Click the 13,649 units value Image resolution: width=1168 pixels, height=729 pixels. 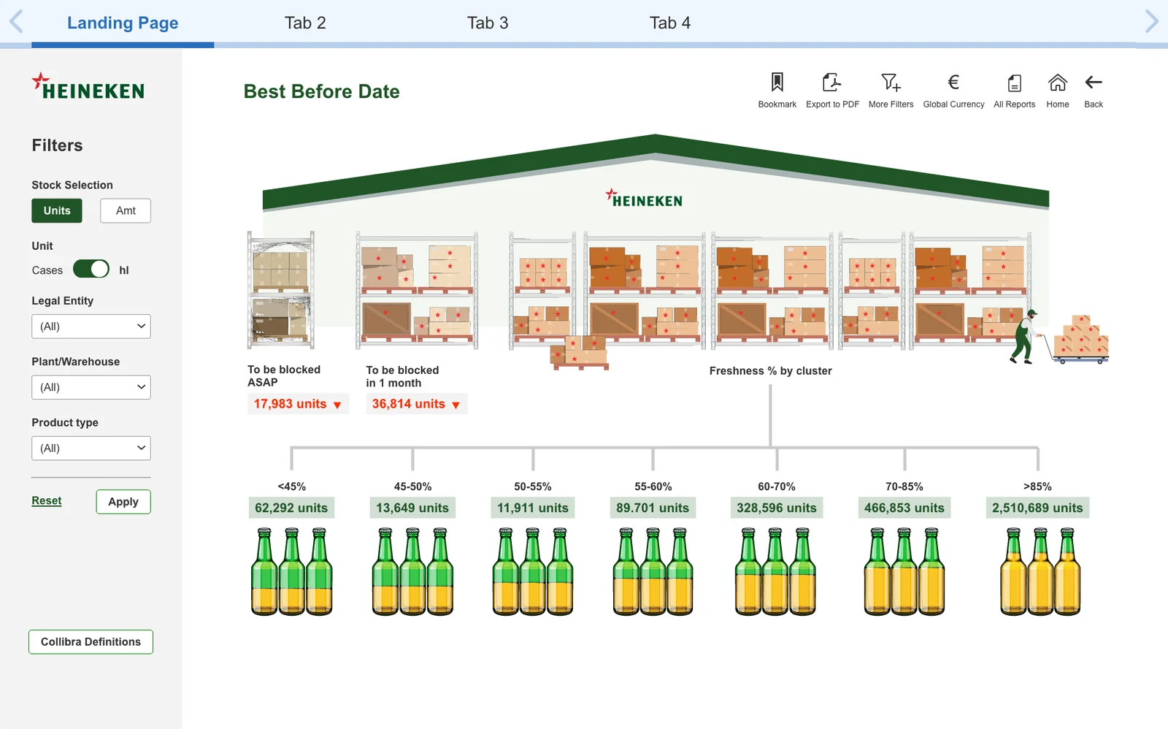(x=412, y=508)
